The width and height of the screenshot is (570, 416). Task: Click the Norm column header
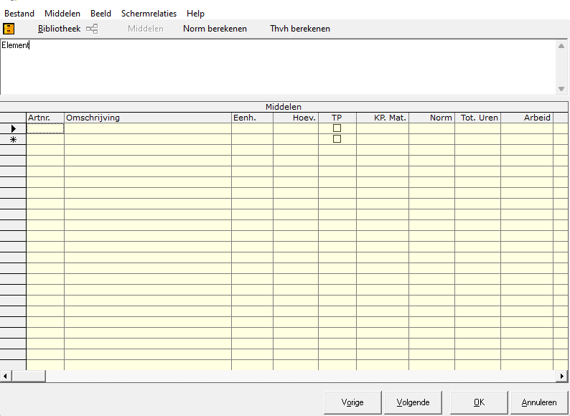432,118
